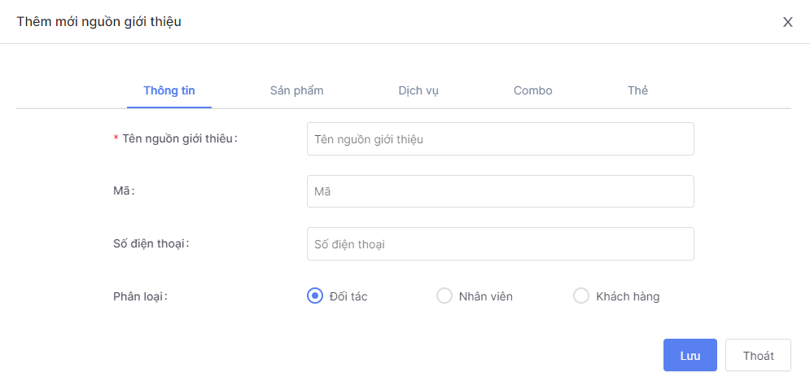Viewport: 810px width, 390px height.
Task: Open the Thẻ tab
Action: coord(637,90)
